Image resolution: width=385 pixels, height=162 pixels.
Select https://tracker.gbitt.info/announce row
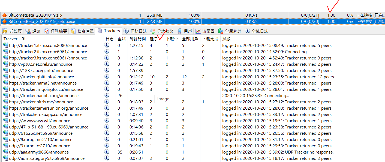point(193,77)
